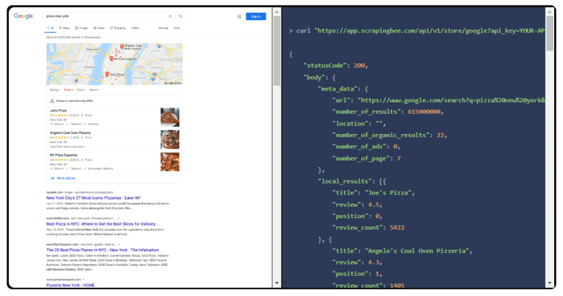The height and width of the screenshot is (296, 563).
Task: Switch to the Images tab
Action: point(81,28)
